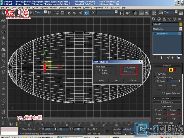184x138 pixels.
Task: Open the Outline settings box
Action: [179, 110]
